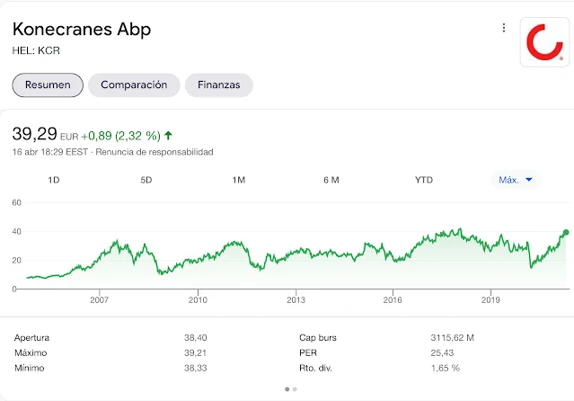Go to the second pagination dot

point(295,389)
